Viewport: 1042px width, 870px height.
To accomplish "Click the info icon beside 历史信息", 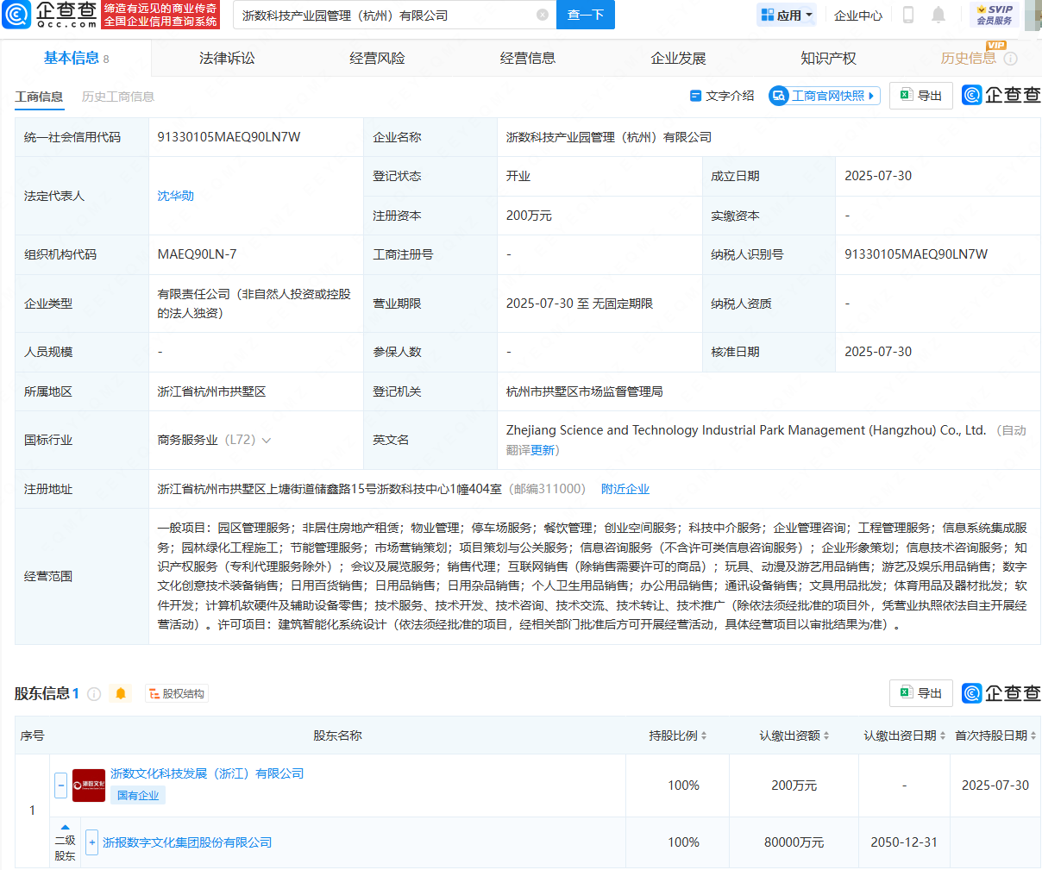I will (1011, 59).
